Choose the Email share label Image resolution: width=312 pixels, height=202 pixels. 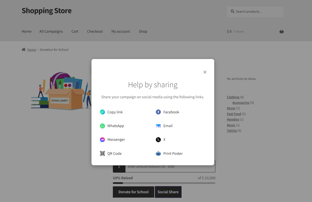tap(168, 126)
